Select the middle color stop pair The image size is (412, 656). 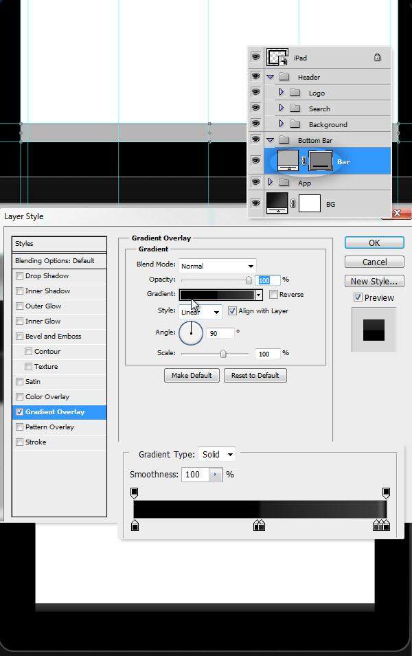click(x=260, y=525)
